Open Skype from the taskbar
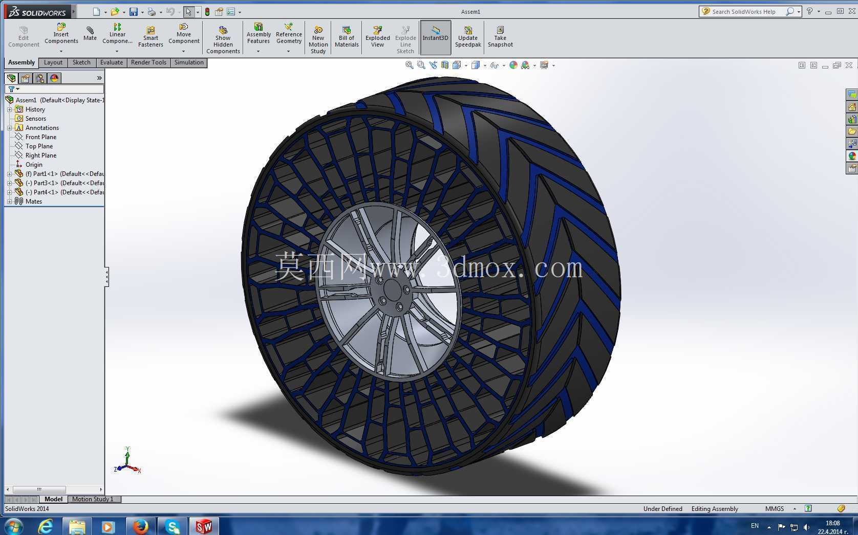 click(x=173, y=526)
